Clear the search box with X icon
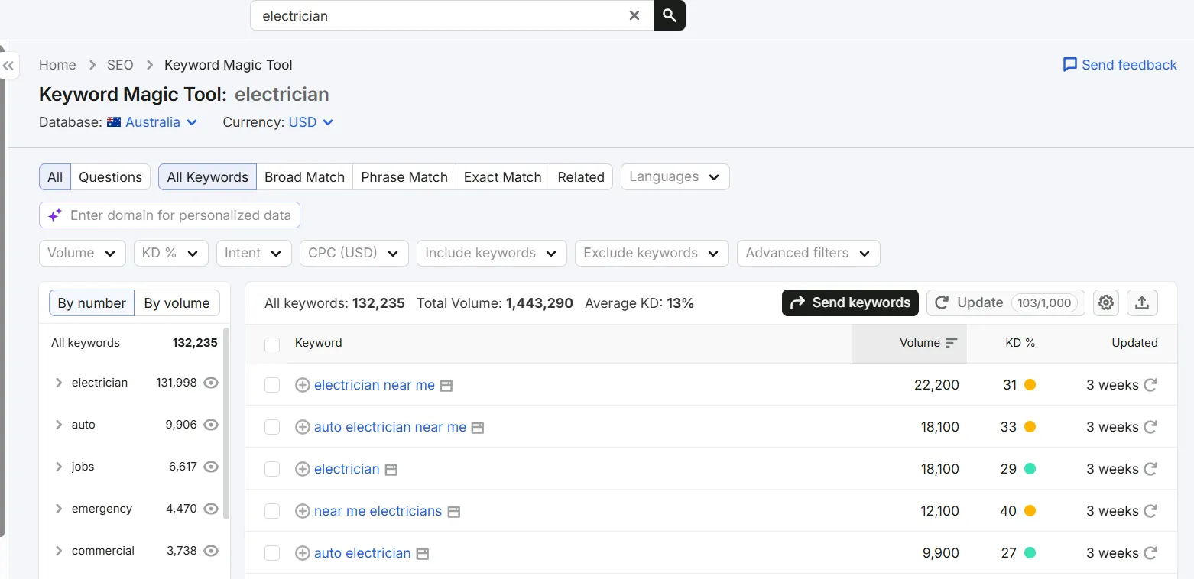The image size is (1194, 579). coord(634,15)
